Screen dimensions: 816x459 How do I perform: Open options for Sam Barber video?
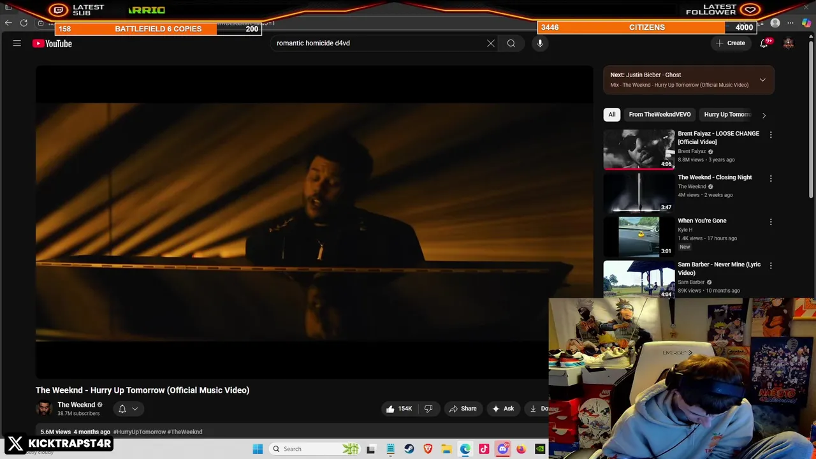pyautogui.click(x=771, y=265)
